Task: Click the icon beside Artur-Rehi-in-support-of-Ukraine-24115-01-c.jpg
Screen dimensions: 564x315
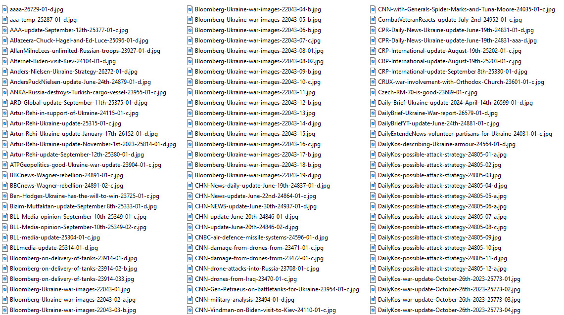Action: [5, 113]
